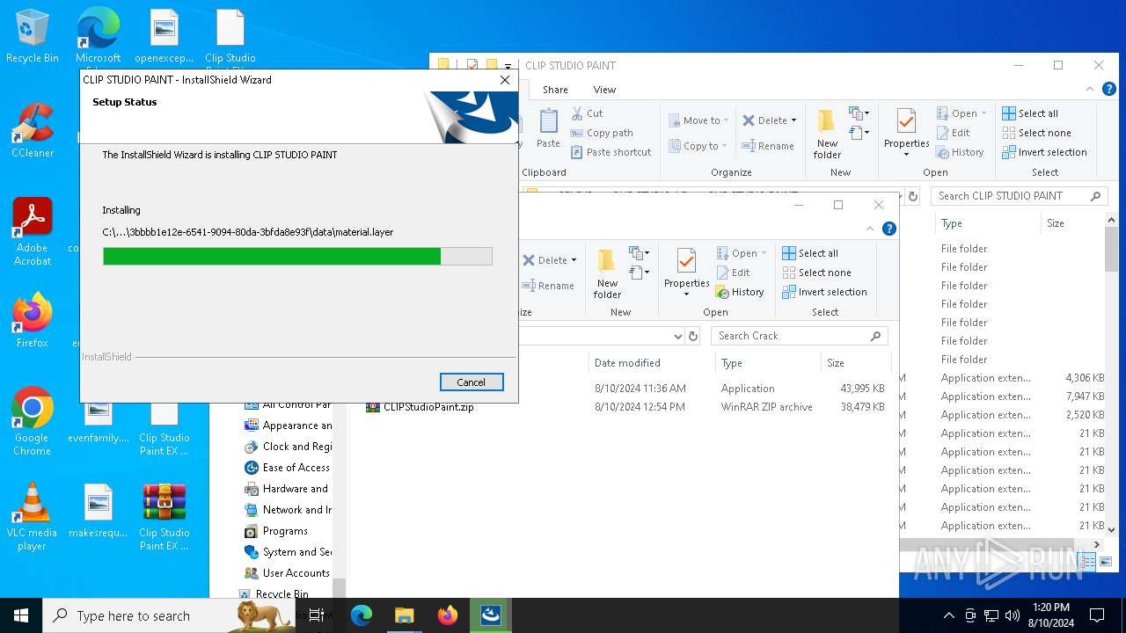Open File Explorer from the taskbar
Image resolution: width=1126 pixels, height=633 pixels.
coord(404,615)
